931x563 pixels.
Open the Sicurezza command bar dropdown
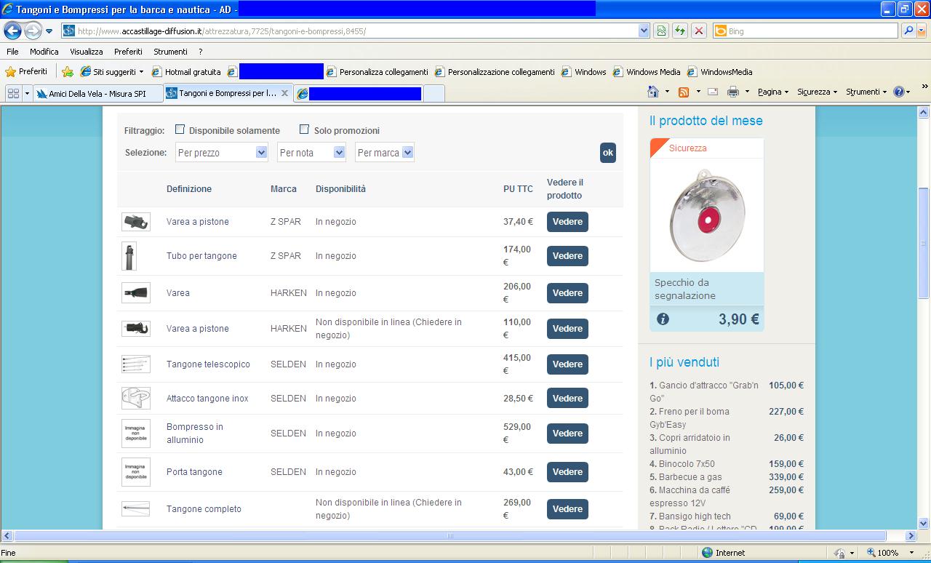[x=817, y=92]
